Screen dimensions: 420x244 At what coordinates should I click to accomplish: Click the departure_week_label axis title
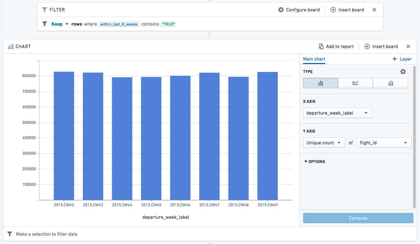coord(166,217)
